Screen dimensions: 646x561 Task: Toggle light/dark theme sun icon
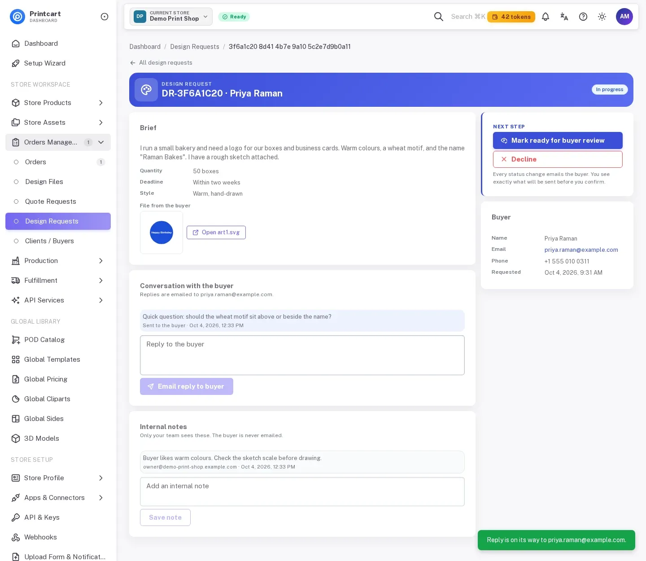coord(602,17)
